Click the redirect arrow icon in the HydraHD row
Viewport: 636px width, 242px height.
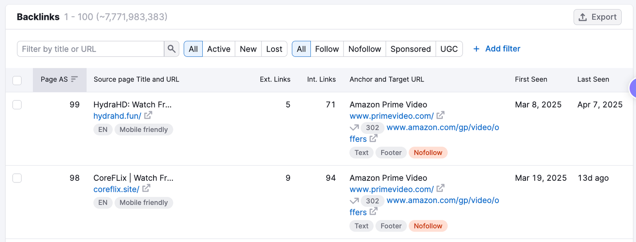pyautogui.click(x=354, y=128)
